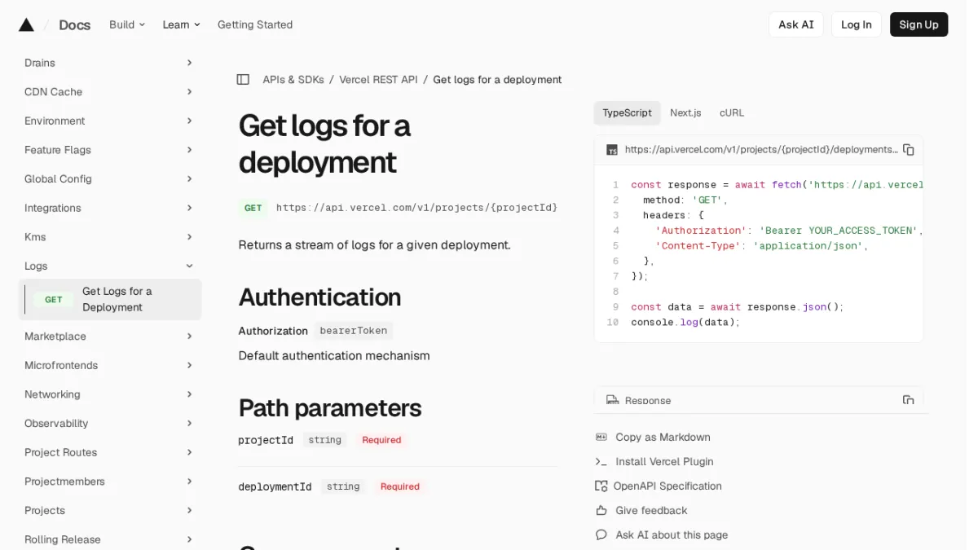
Task: Expand the Drains section chevron
Action: coord(189,63)
